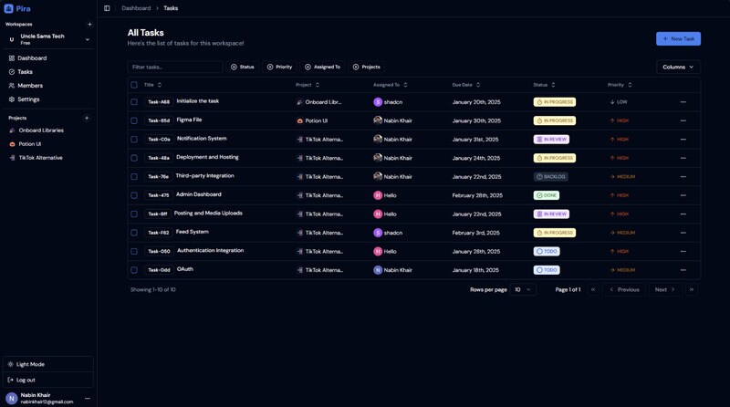730x407 pixels.
Task: Click the user account options ellipsis icon
Action: point(88,398)
